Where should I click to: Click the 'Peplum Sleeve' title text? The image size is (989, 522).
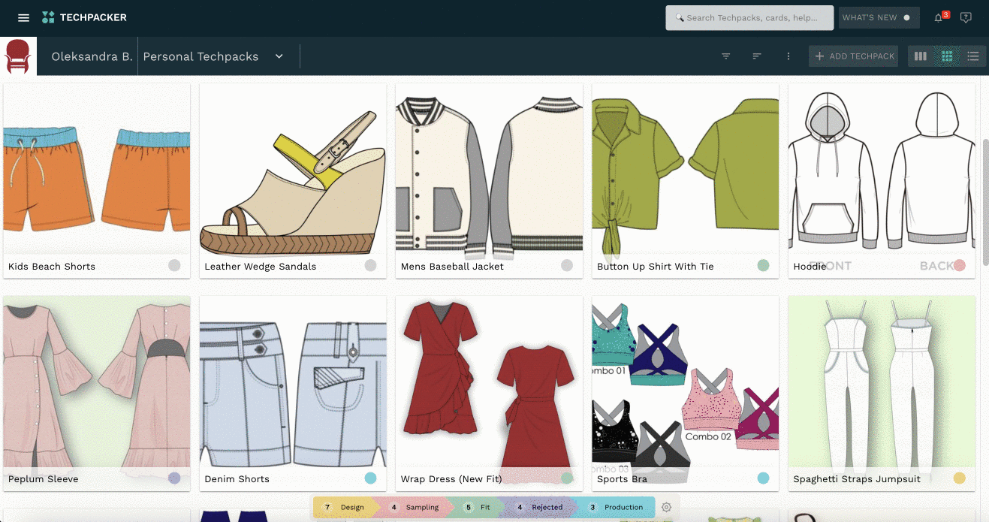[44, 479]
